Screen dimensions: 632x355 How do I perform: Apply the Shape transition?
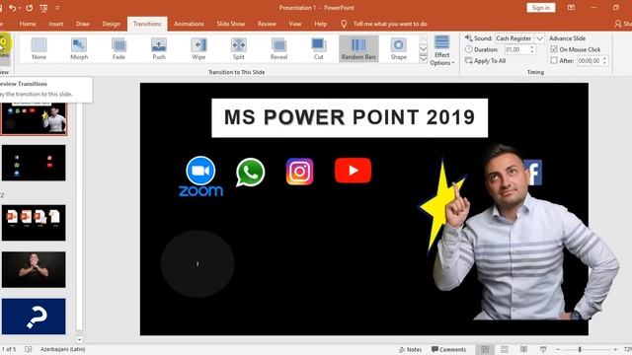[398, 48]
